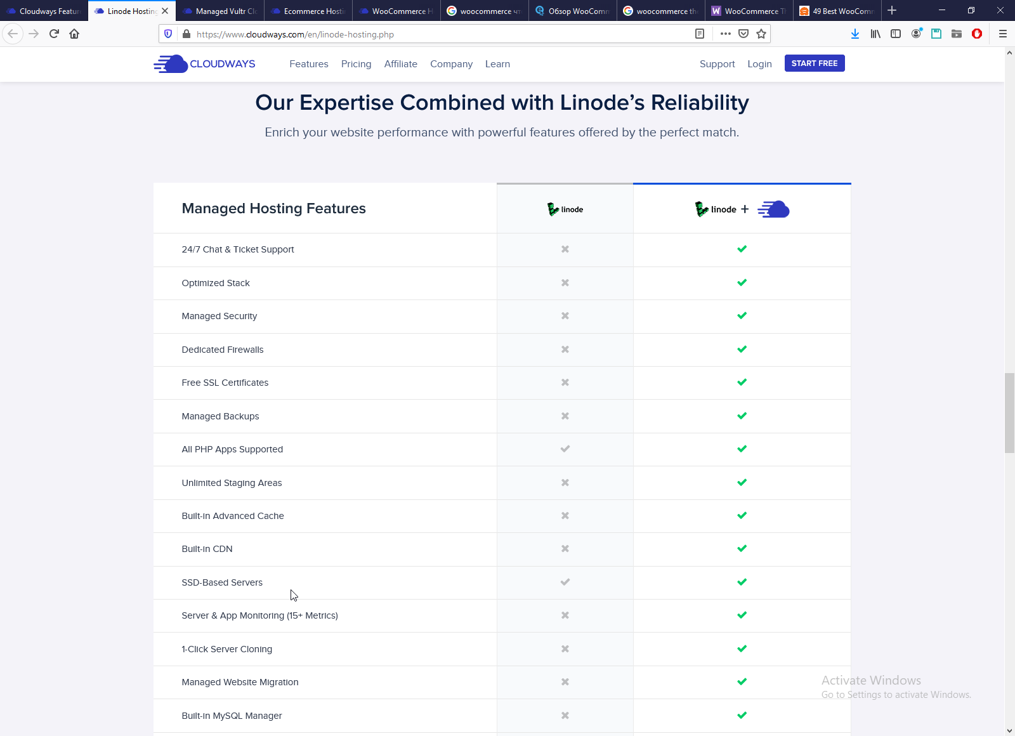1015x736 pixels.
Task: Click the page's vertical scrollbar thumb
Action: point(1009,413)
